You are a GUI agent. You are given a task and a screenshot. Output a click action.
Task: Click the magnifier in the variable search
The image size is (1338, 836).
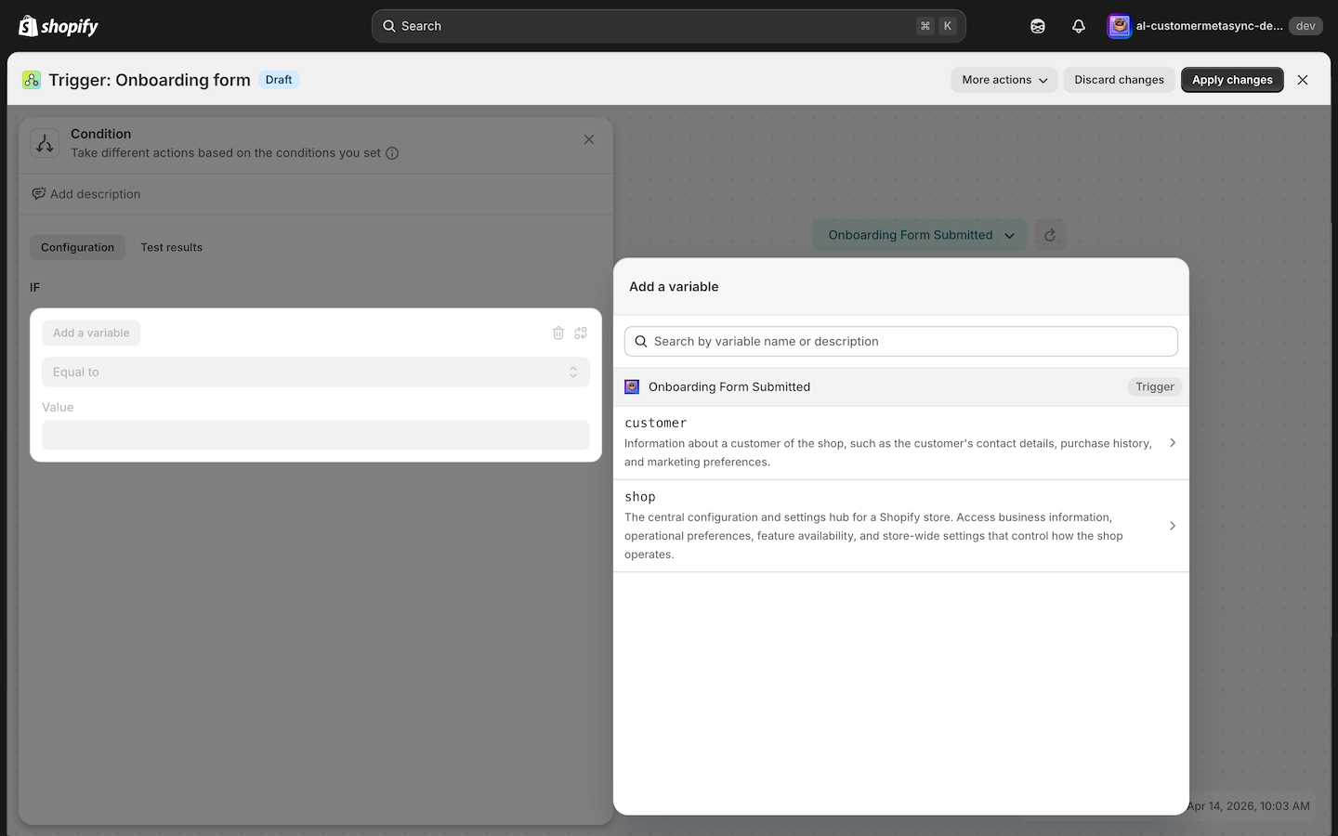pos(641,341)
